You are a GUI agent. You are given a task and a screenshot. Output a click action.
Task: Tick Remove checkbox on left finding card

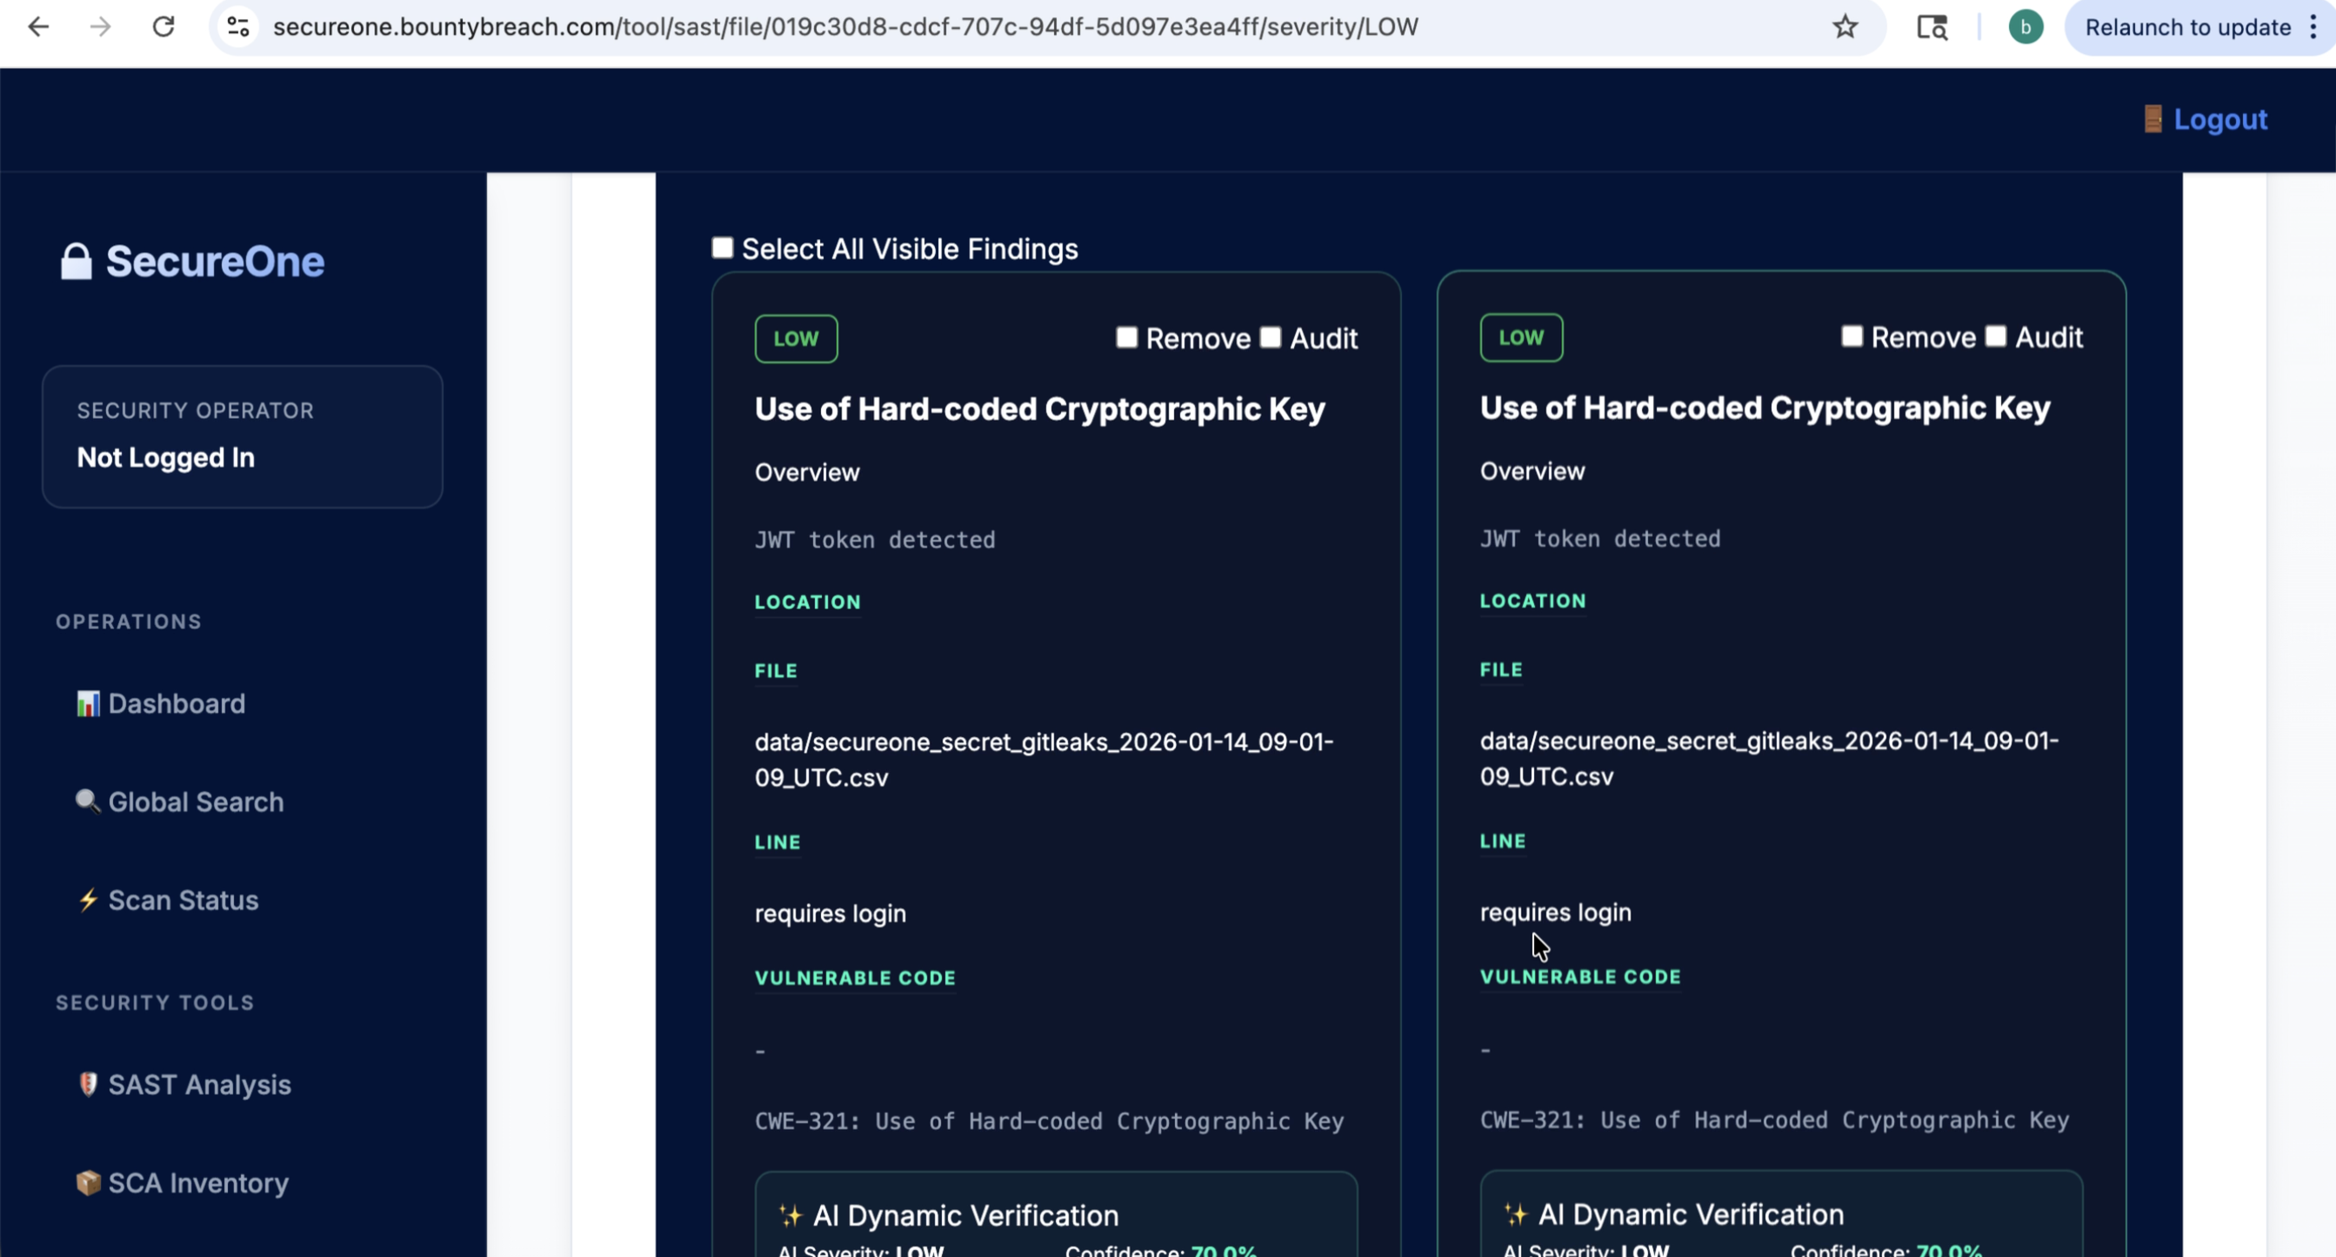pyautogui.click(x=1126, y=337)
